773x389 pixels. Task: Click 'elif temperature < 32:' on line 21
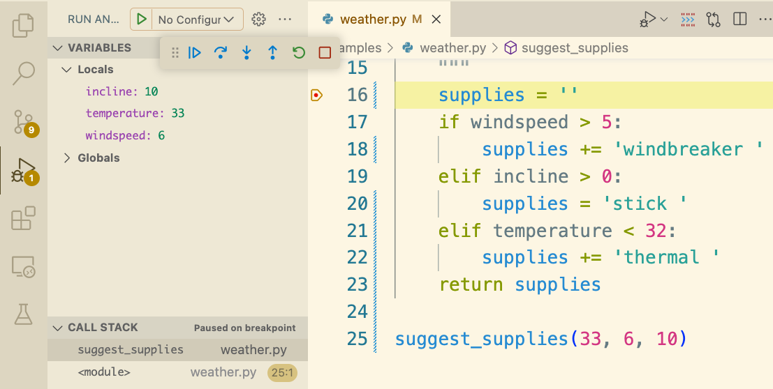(559, 231)
